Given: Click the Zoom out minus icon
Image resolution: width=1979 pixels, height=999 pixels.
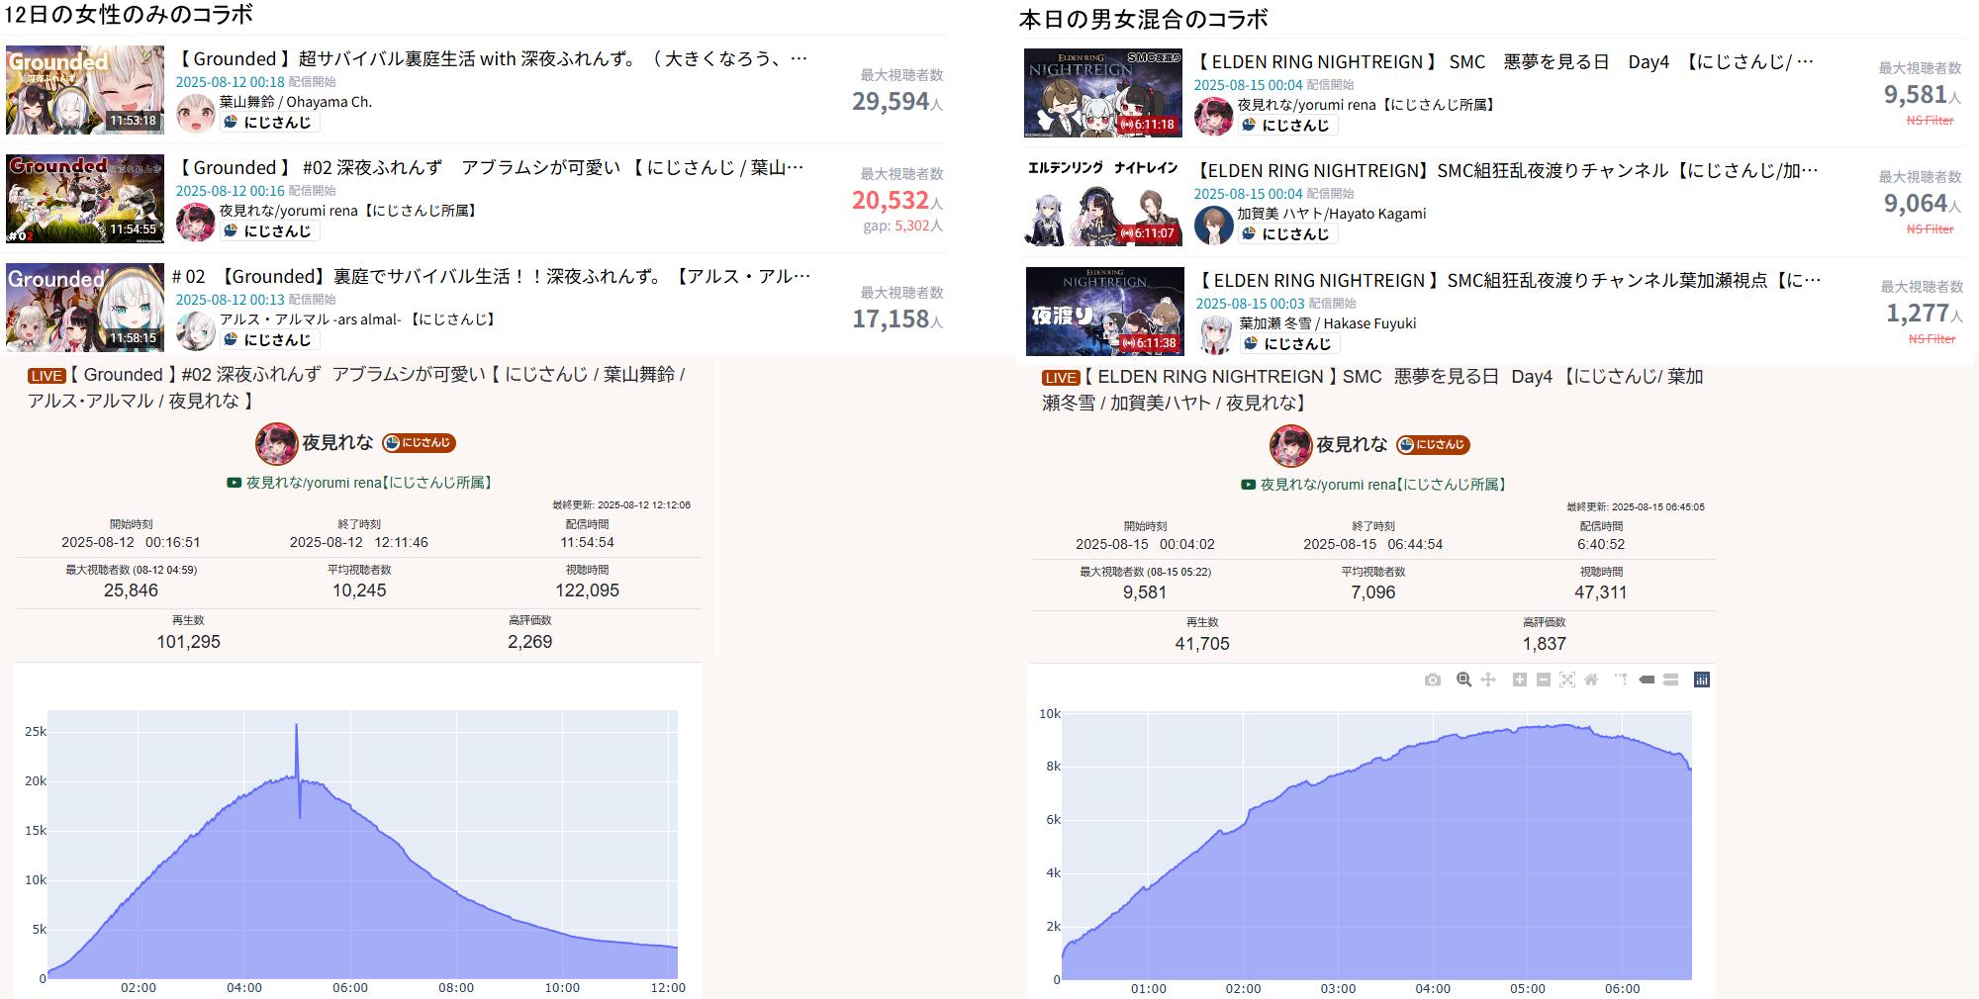Looking at the screenshot, I should [1544, 680].
